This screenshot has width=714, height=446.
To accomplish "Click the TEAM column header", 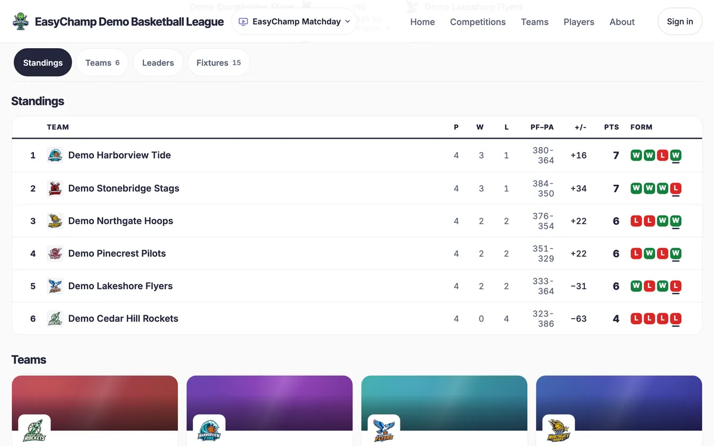I will [x=58, y=127].
